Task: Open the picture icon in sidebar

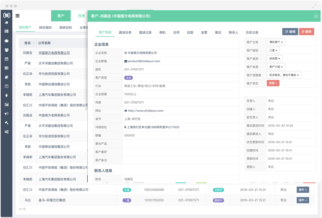Action: (x=7, y=105)
